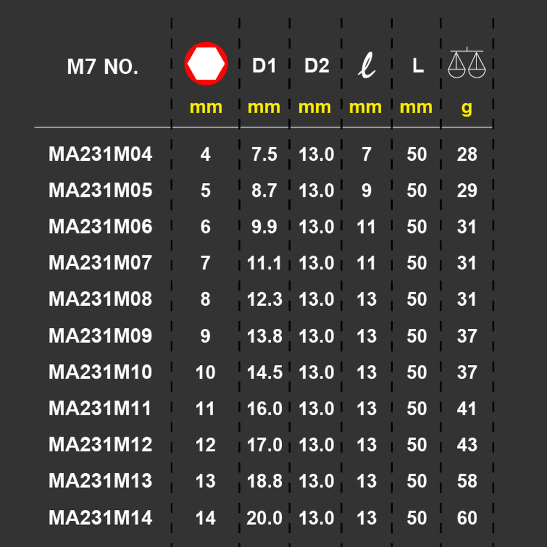Click D1 value 14.5
The image size is (547, 547).
click(264, 372)
